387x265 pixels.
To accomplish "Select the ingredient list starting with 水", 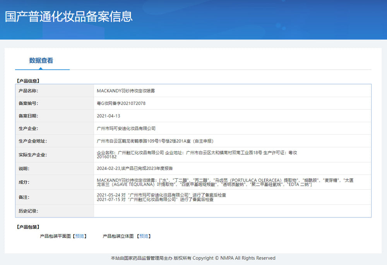I will pyautogui.click(x=225, y=182).
